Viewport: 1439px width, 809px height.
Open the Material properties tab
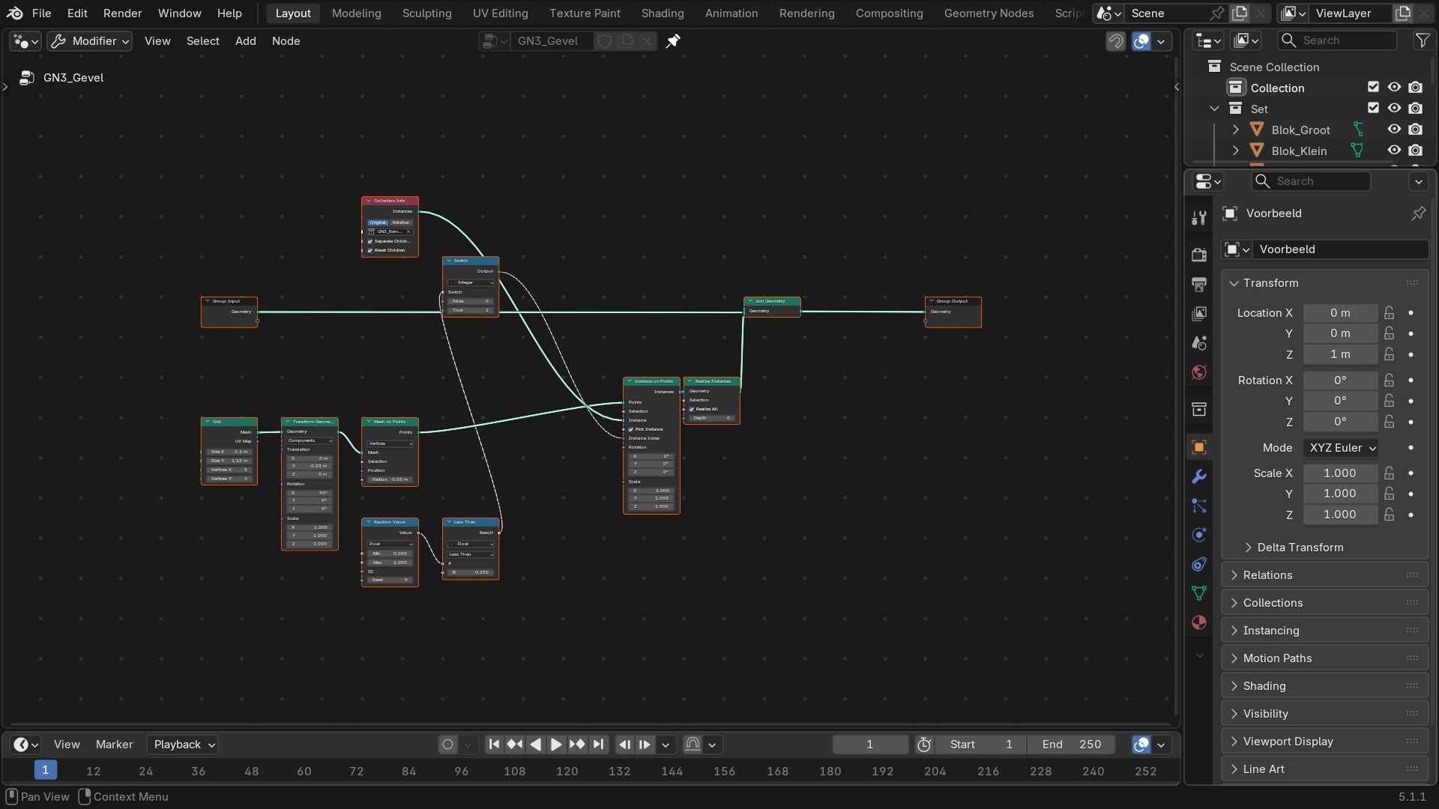(1199, 622)
